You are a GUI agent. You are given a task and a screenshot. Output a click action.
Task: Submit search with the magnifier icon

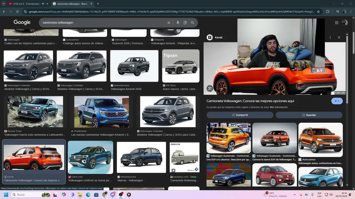pyautogui.click(x=192, y=23)
